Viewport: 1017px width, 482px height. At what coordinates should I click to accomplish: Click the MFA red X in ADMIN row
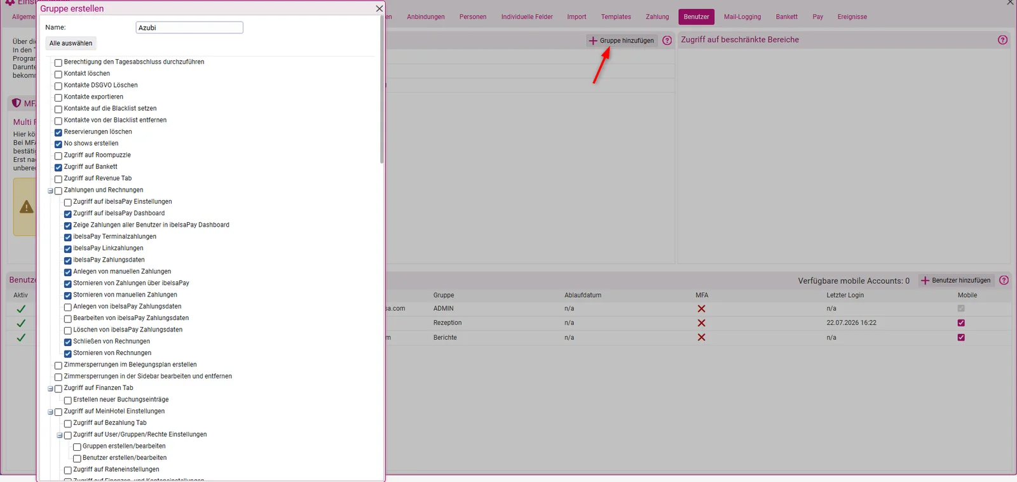point(701,309)
